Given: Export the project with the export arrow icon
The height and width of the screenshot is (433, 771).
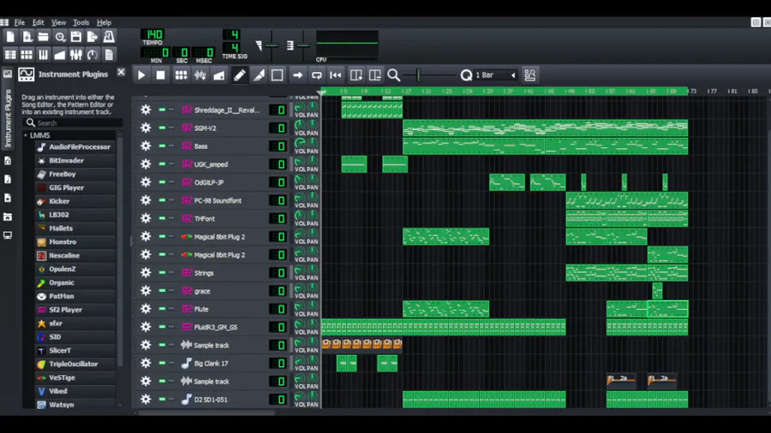Looking at the screenshot, I should point(93,37).
